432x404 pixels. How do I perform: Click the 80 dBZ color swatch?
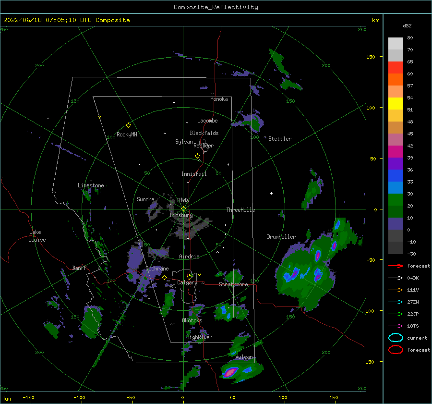tap(396, 43)
